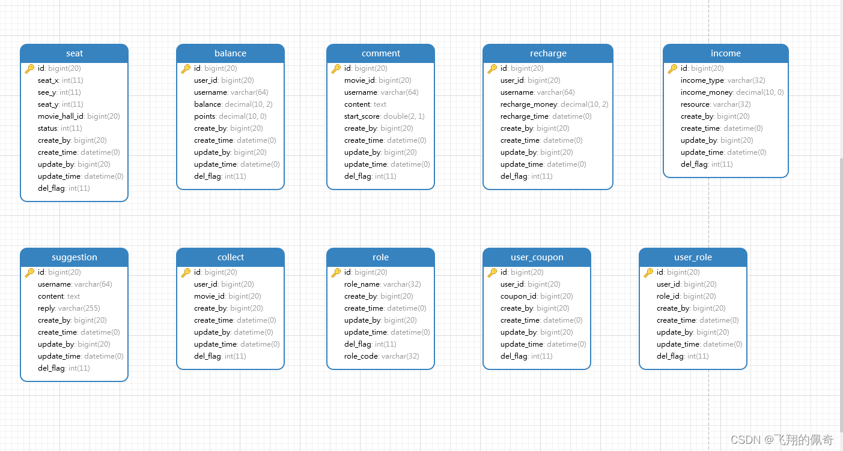Click resource: varchar(32) field
843x451 pixels.
tap(716, 104)
